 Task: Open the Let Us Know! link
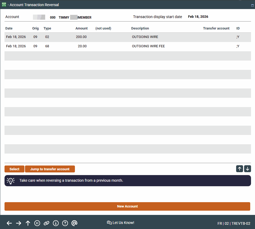pos(121,223)
